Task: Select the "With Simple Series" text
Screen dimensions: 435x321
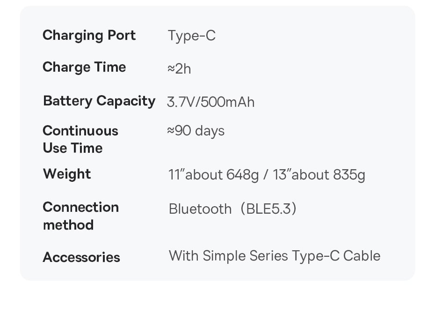Action: (229, 256)
